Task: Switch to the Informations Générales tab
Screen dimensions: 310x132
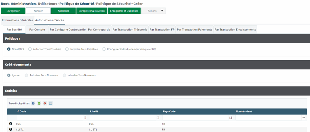Action: point(17,20)
